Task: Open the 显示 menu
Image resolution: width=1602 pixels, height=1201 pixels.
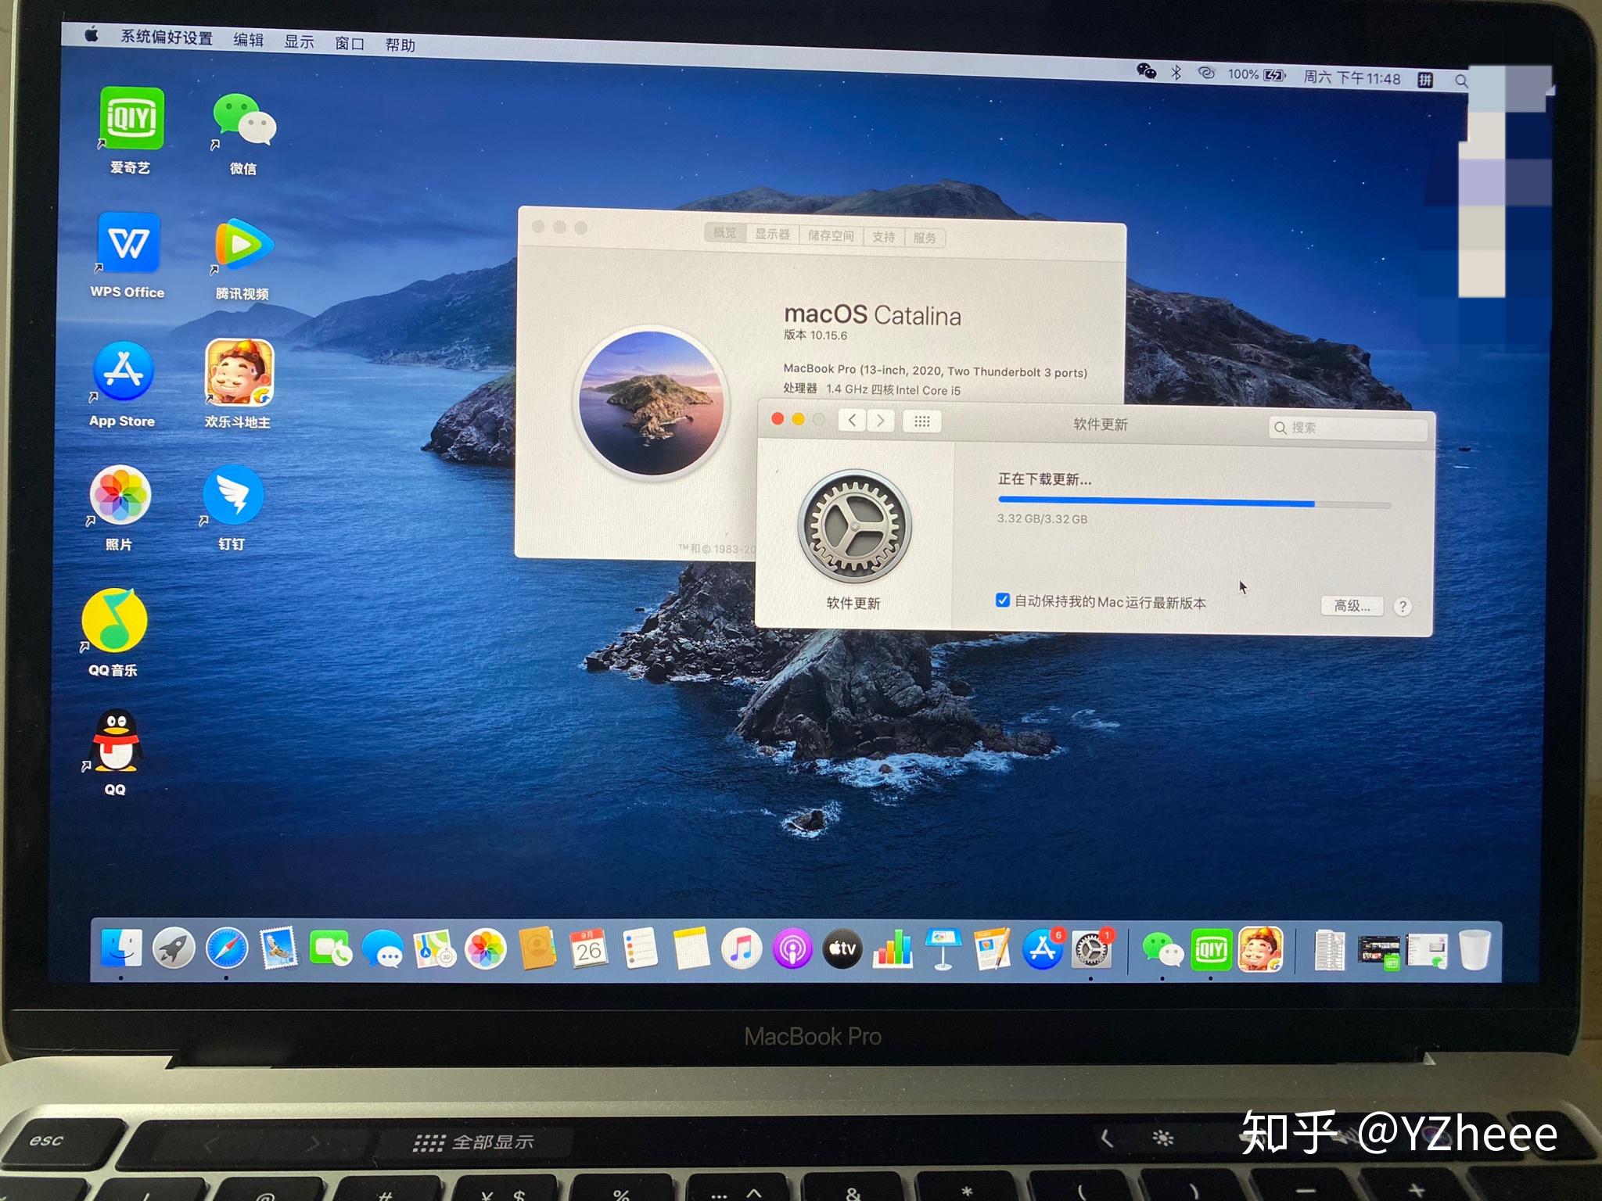Action: [x=299, y=41]
